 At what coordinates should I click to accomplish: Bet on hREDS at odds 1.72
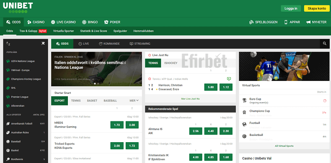(x=117, y=125)
